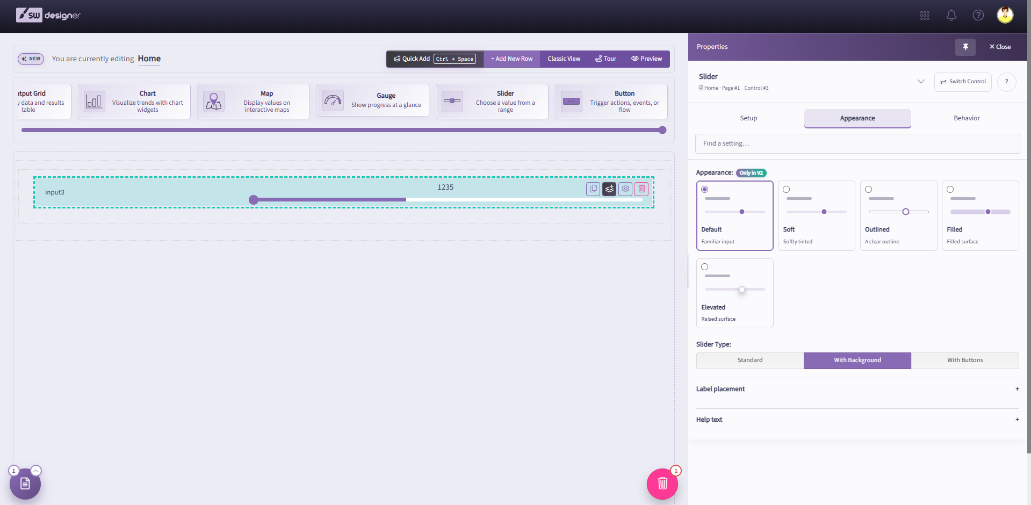Choose With Buttons slider type
Image resolution: width=1031 pixels, height=505 pixels.
(965, 360)
